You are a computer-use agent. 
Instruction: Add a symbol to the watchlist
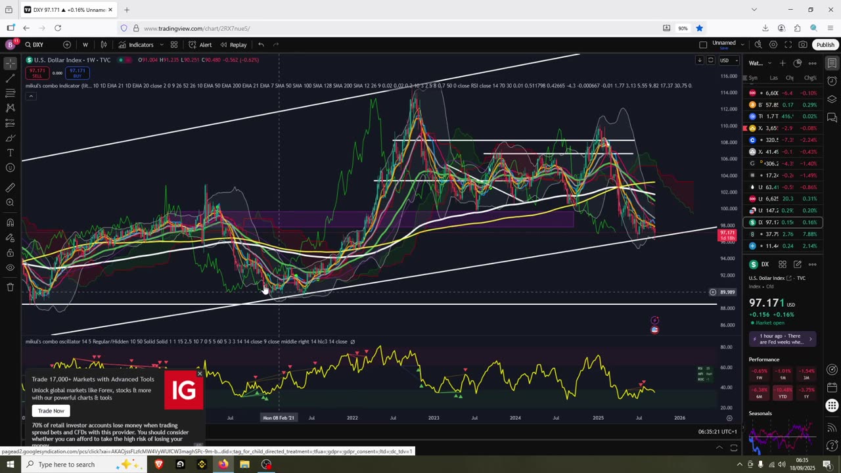pos(782,63)
